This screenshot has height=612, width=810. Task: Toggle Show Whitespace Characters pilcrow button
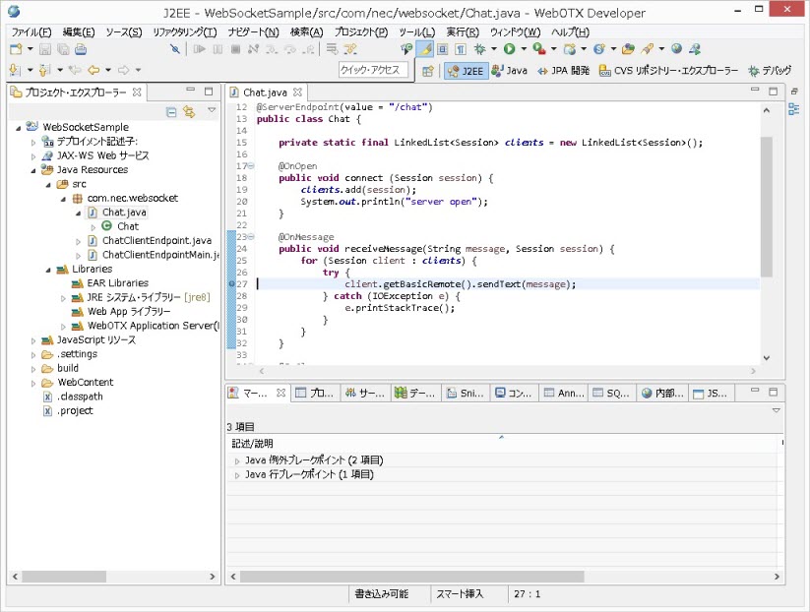pyautogui.click(x=460, y=49)
